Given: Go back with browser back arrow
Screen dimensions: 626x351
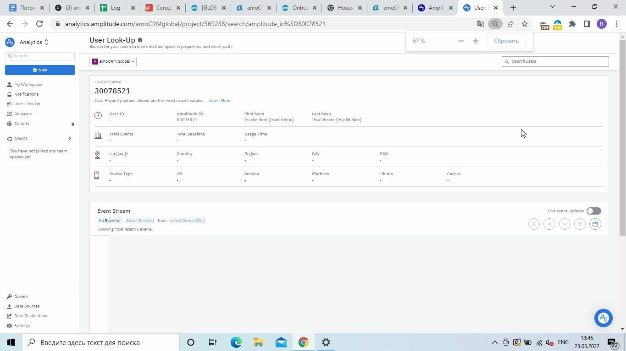Looking at the screenshot, I should click(x=10, y=24).
